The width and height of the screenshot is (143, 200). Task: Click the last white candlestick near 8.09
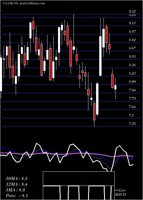pos(116,87)
